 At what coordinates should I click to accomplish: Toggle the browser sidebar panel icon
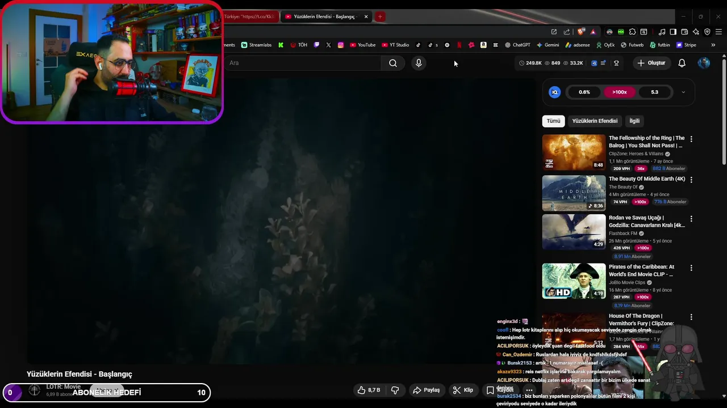pyautogui.click(x=673, y=32)
